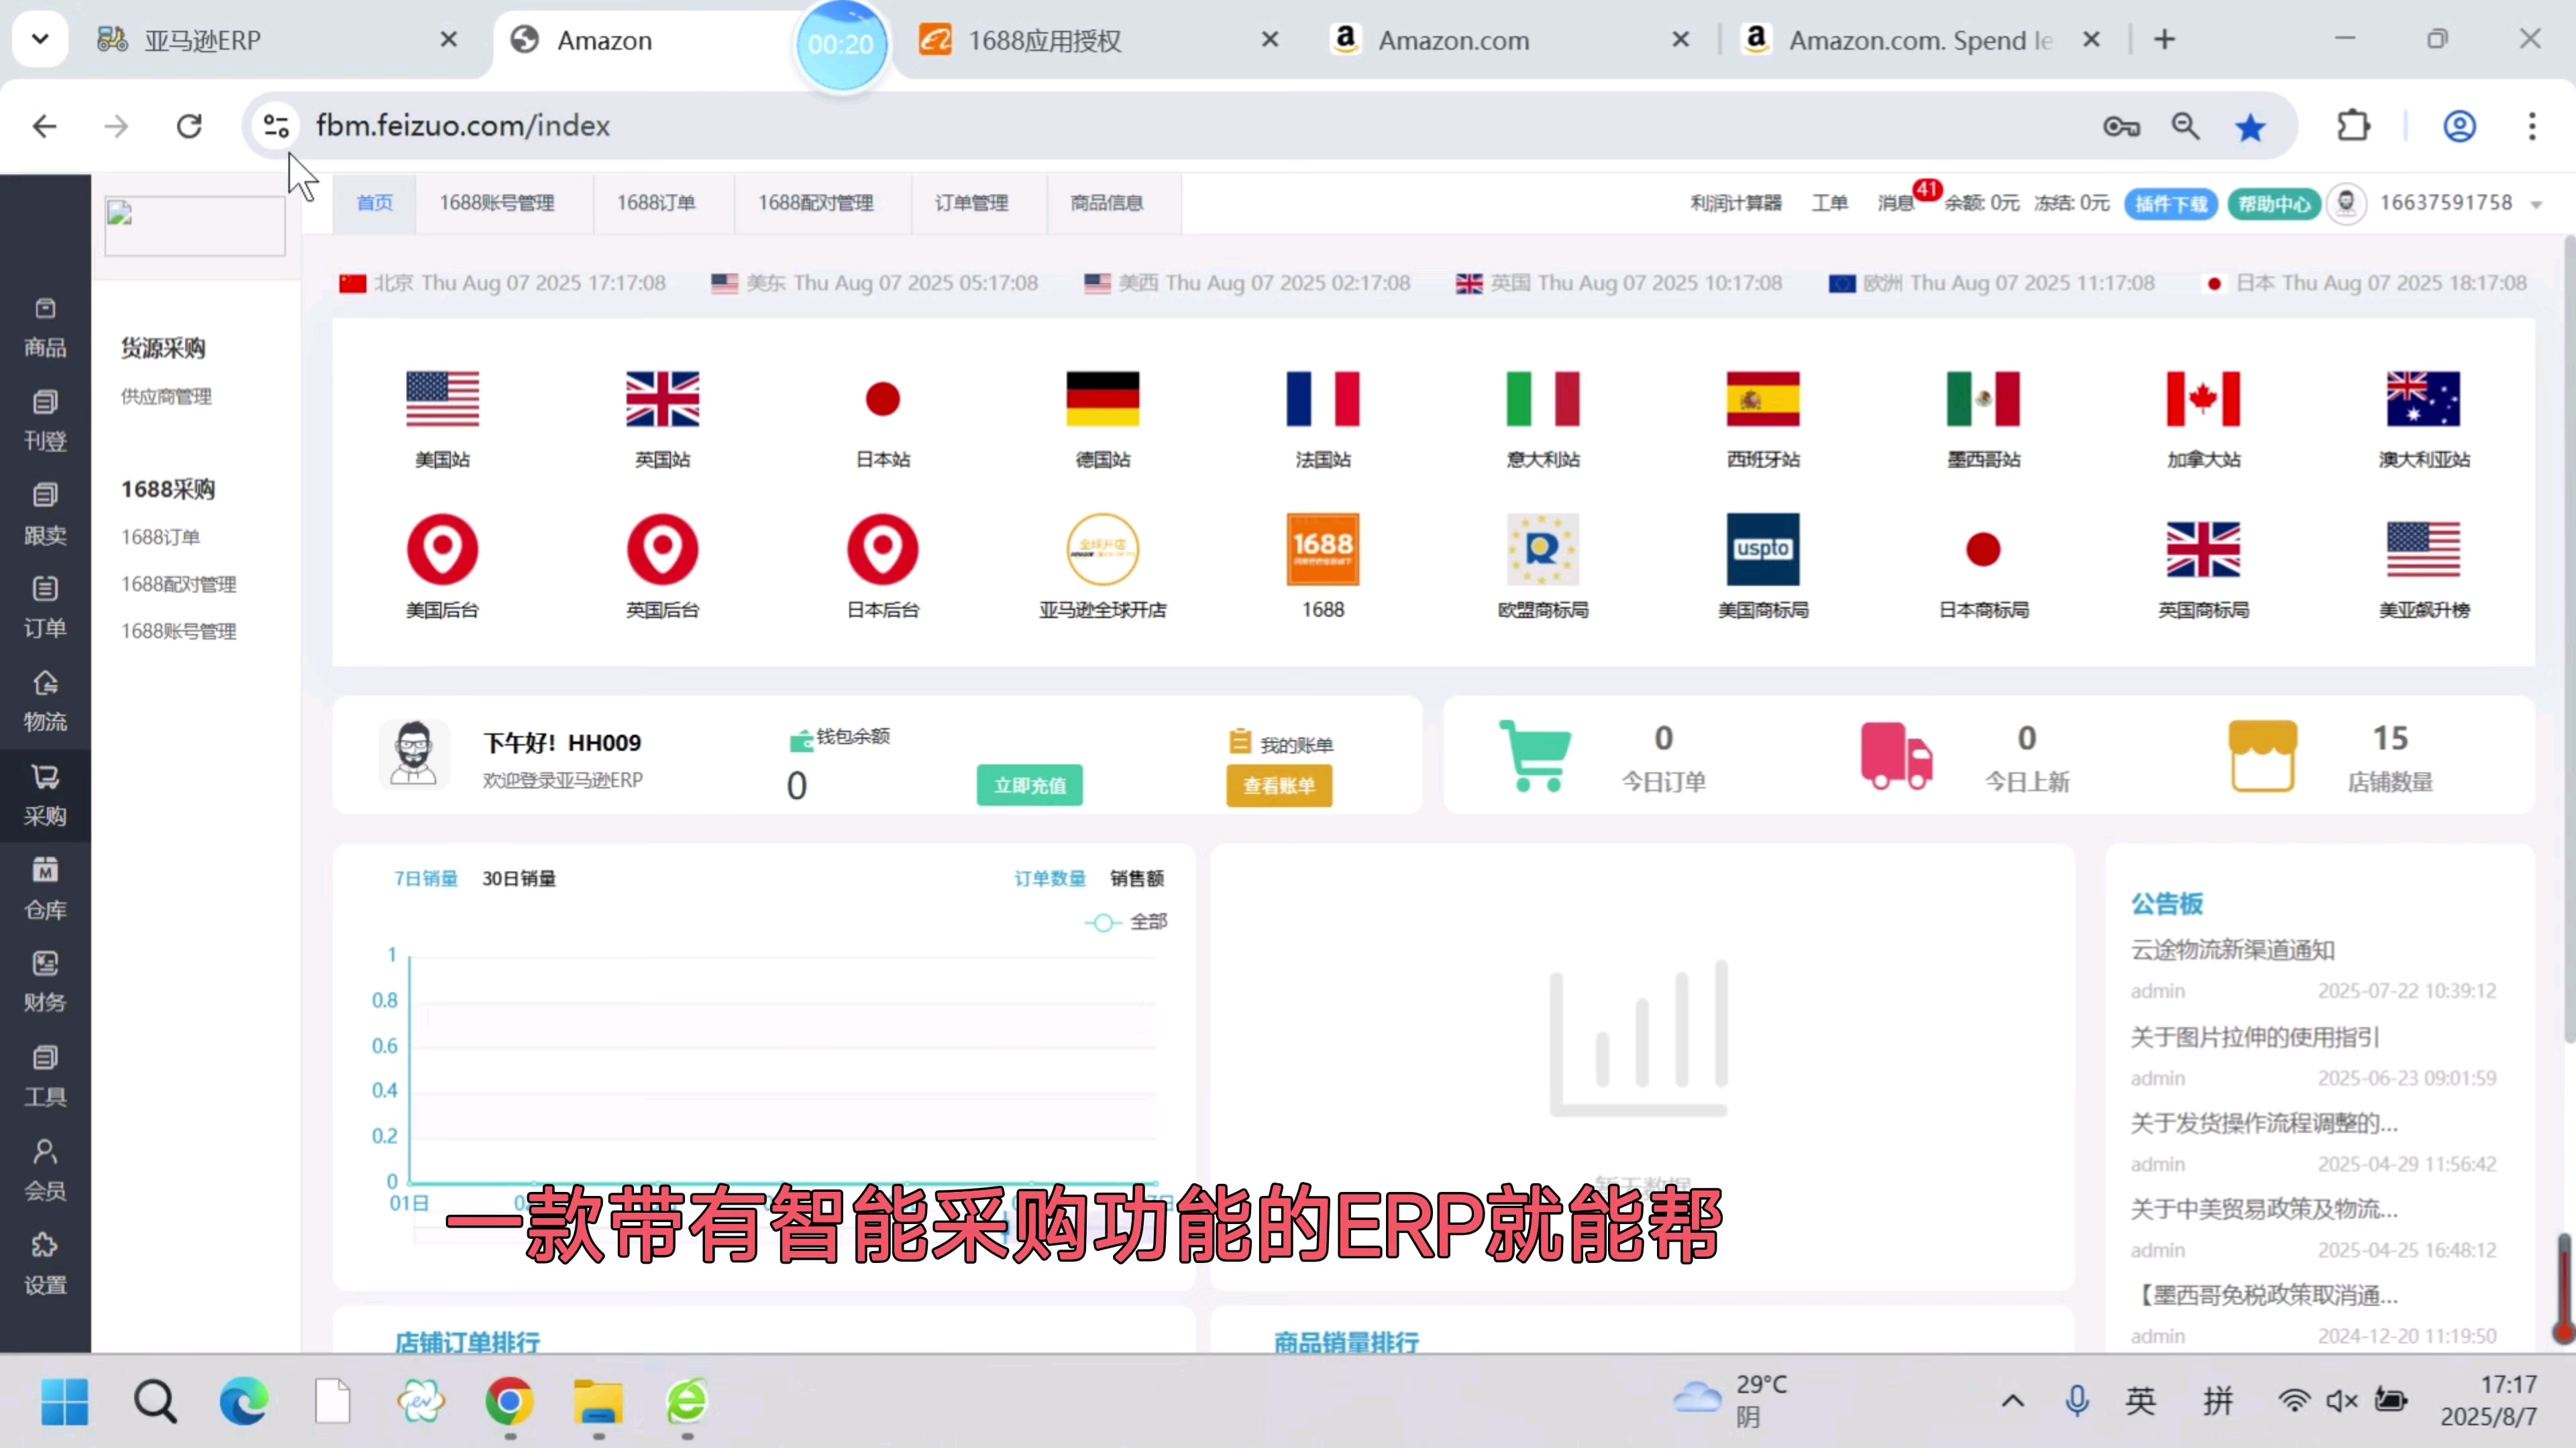Select 会员 in the dark sidebar
This screenshot has width=2576, height=1448.
click(45, 1171)
